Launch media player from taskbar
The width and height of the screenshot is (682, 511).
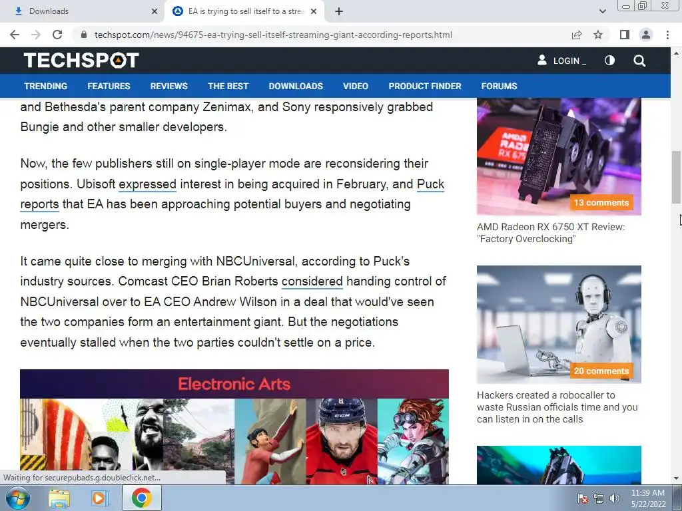(99, 498)
